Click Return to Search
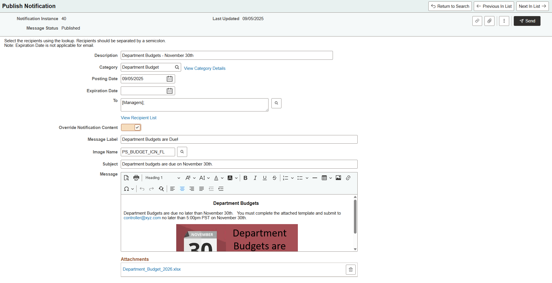This screenshot has height=283, width=552. click(450, 6)
